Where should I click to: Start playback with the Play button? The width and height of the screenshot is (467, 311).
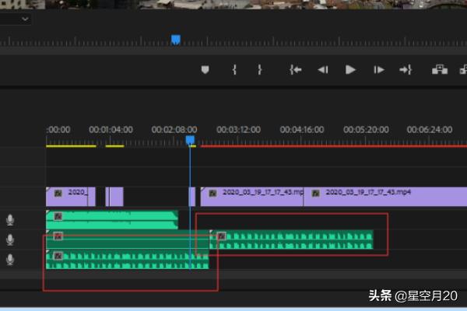pyautogui.click(x=350, y=70)
